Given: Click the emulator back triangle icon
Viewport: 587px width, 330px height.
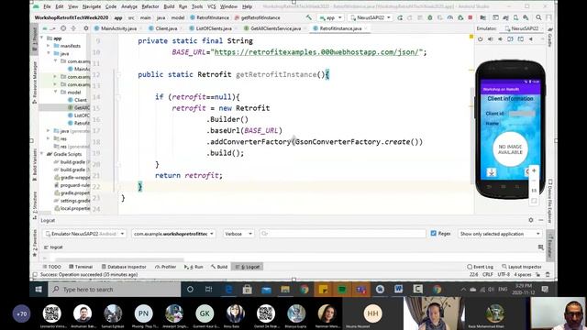Looking at the screenshot, I should 530,38.
